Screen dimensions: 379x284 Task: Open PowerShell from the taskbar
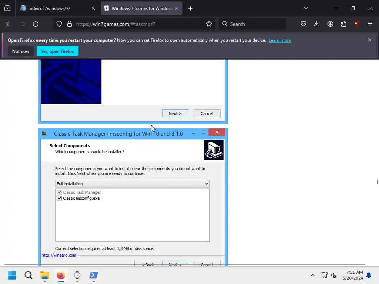94,275
